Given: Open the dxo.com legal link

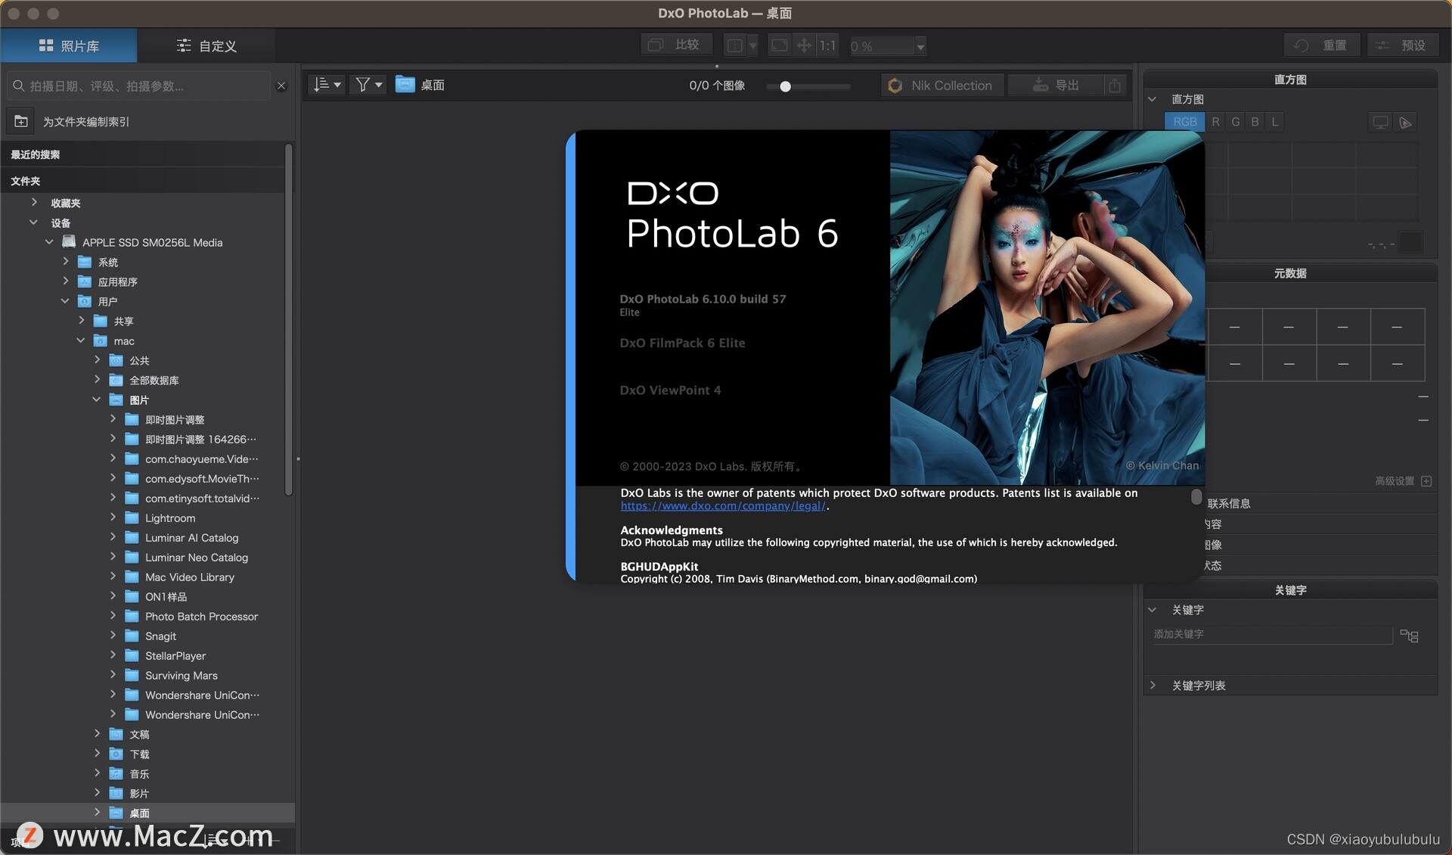Looking at the screenshot, I should [x=723, y=506].
